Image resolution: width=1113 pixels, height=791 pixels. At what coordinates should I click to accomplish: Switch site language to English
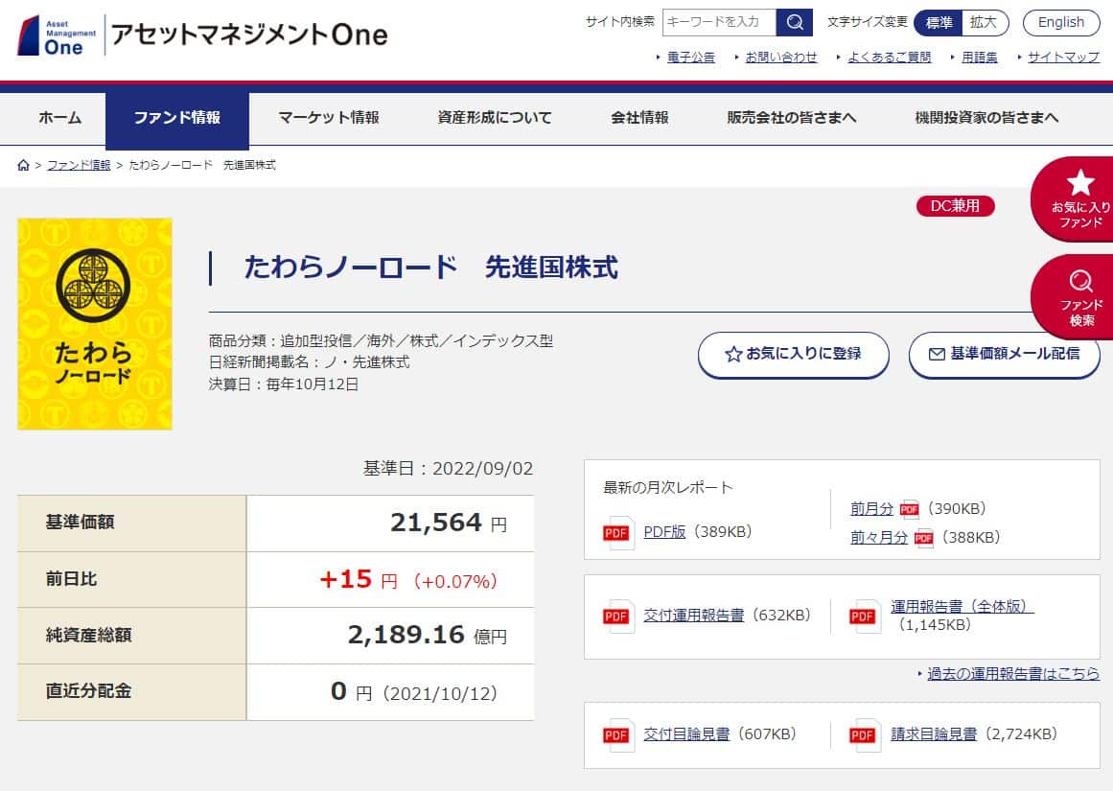click(x=1060, y=23)
